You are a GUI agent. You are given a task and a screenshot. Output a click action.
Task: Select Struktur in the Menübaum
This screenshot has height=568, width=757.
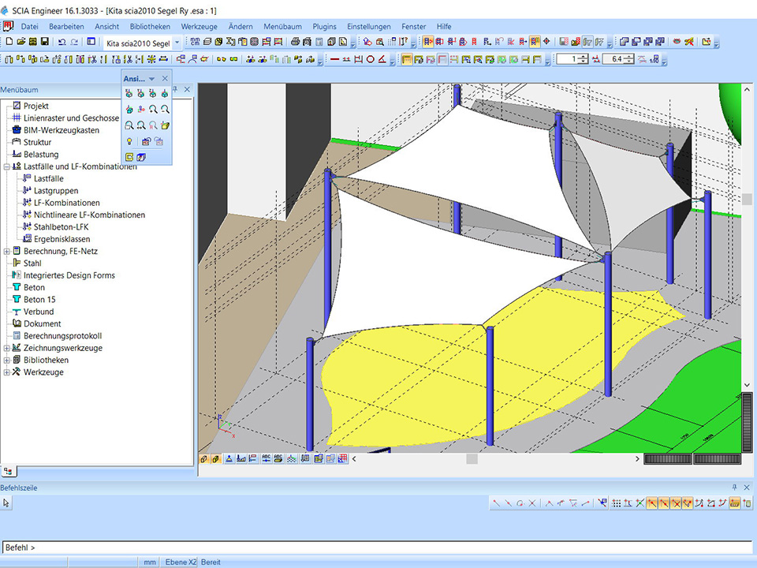(36, 142)
